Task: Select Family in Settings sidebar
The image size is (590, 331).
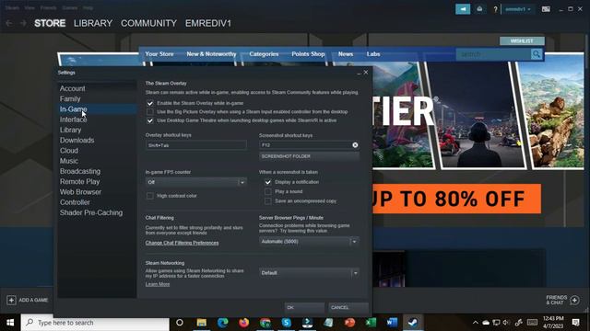Action: [70, 98]
